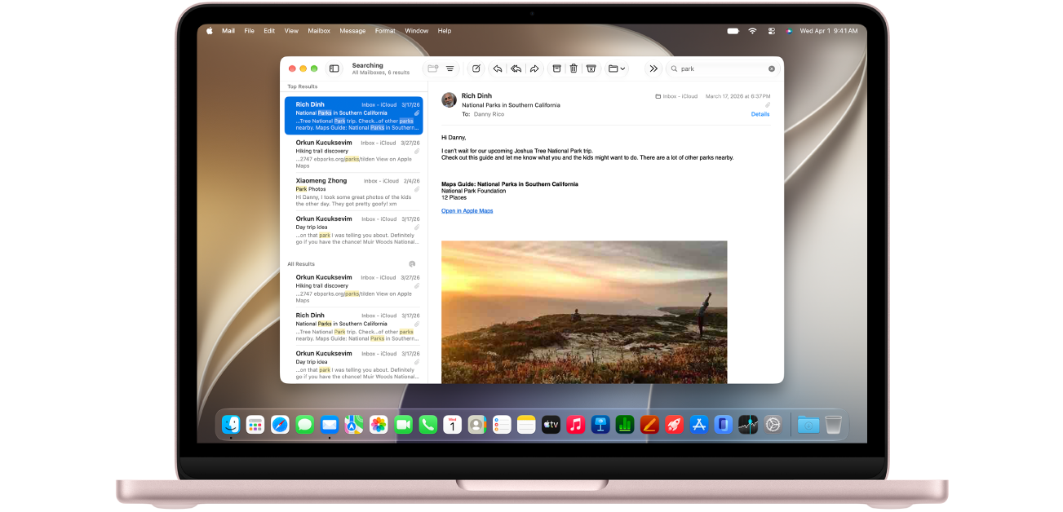Image resolution: width=1063 pixels, height=512 pixels.
Task: Open Music from the Dock
Action: click(x=576, y=425)
